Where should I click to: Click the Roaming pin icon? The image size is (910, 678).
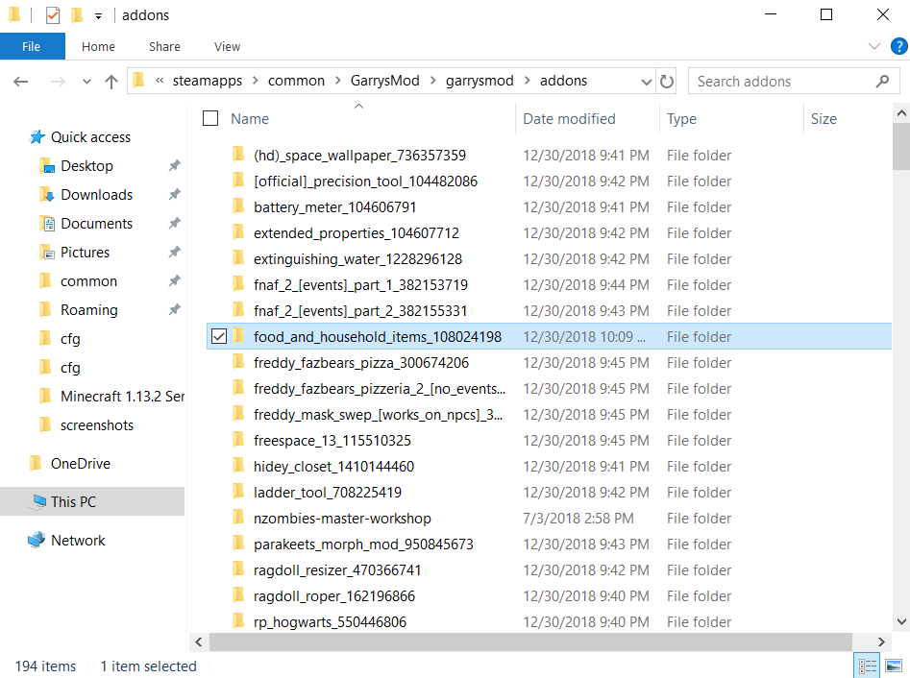click(x=174, y=310)
